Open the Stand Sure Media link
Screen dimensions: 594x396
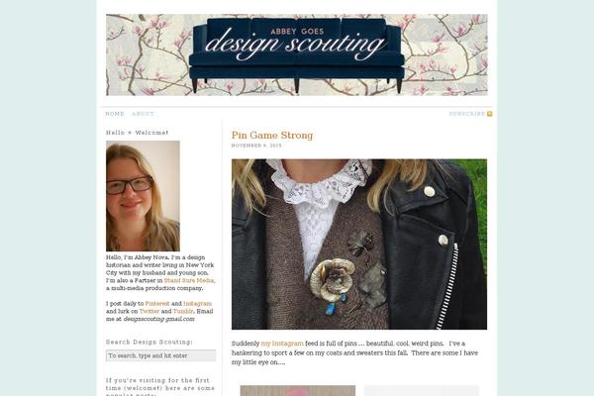[x=189, y=280]
